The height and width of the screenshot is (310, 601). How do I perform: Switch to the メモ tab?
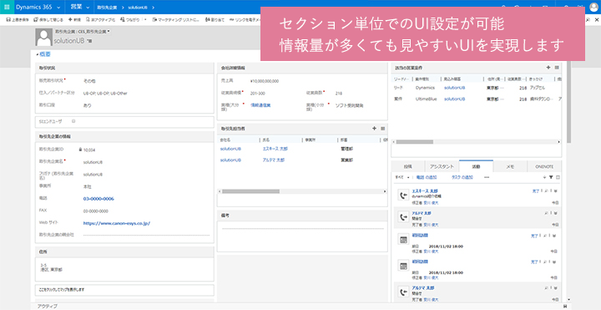(510, 166)
